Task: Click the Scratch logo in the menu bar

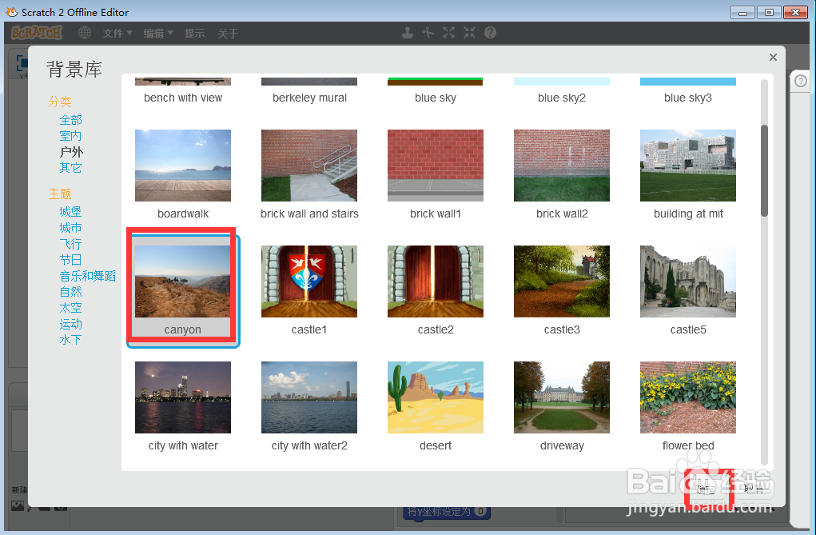Action: 37,33
